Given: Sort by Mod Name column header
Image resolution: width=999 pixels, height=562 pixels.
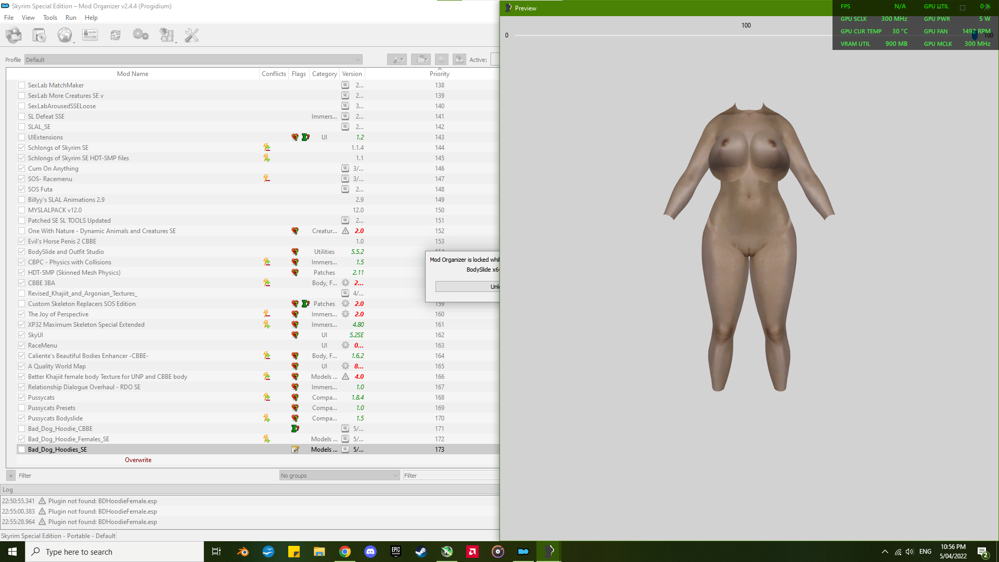Looking at the screenshot, I should click(x=133, y=74).
